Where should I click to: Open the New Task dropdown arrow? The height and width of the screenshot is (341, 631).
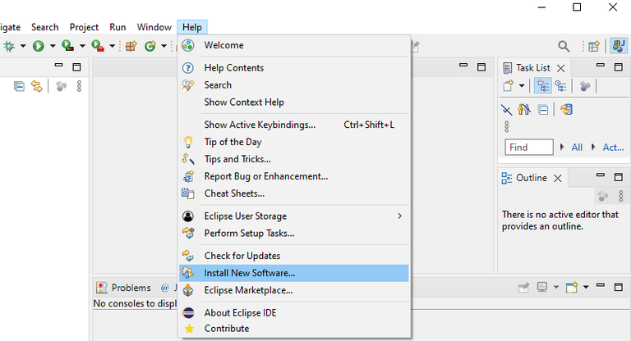[x=522, y=85]
